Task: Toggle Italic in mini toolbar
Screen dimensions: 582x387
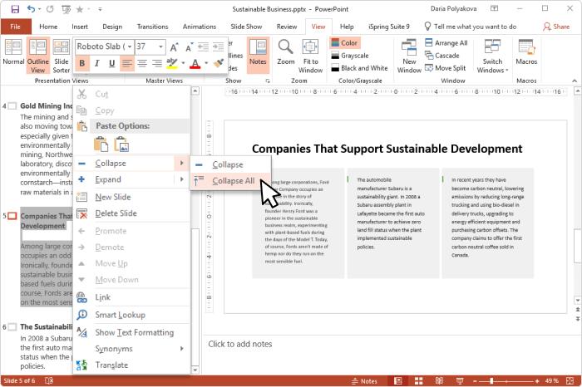Action: coord(97,63)
